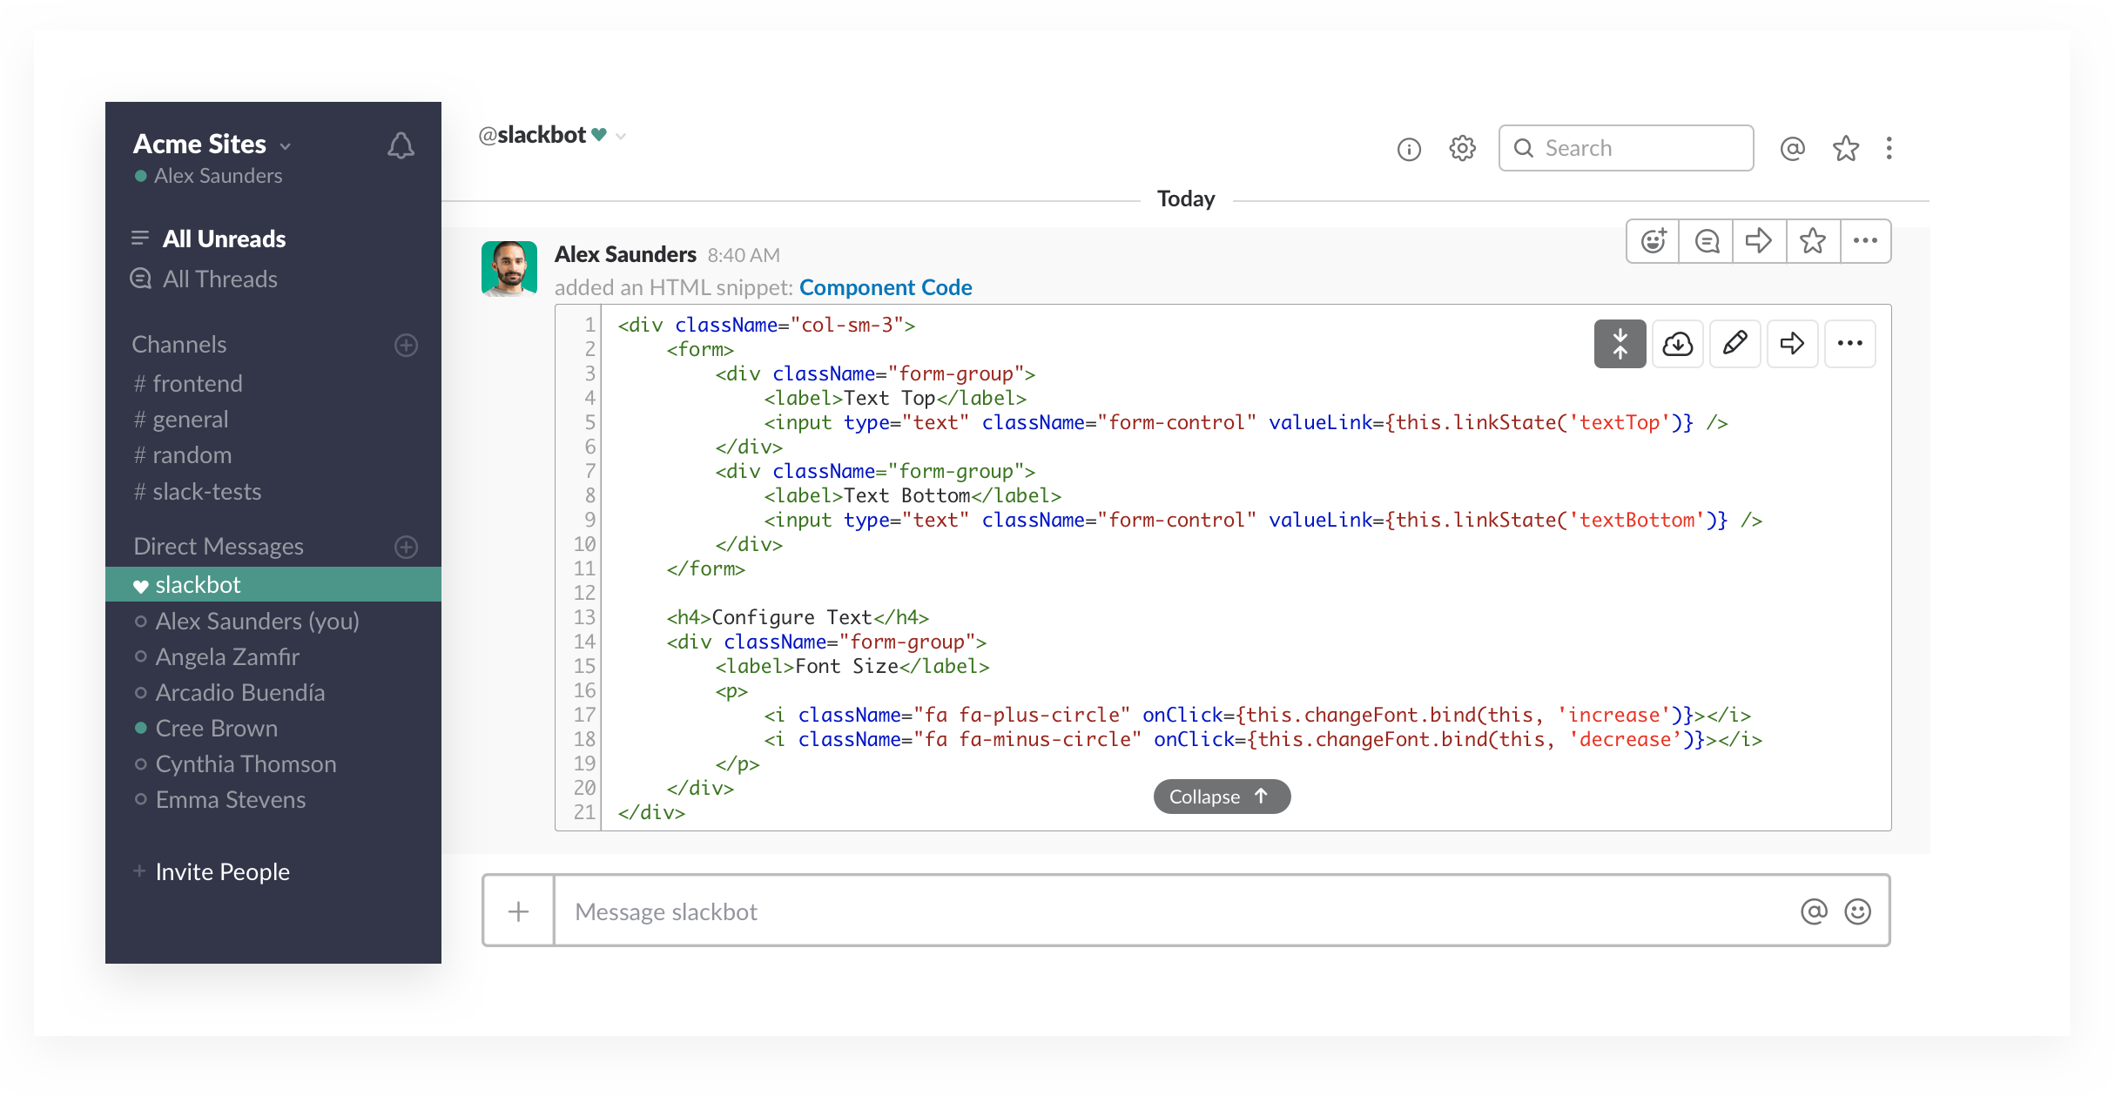Screen dimensions: 2115x1096
Task: Open All Threads view
Action: (219, 279)
